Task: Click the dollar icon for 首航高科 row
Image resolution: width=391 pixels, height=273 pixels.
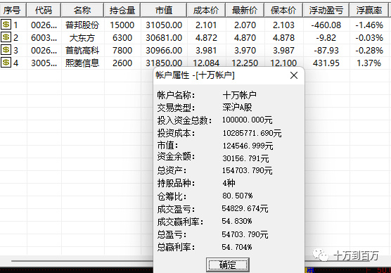Action: pos(6,50)
